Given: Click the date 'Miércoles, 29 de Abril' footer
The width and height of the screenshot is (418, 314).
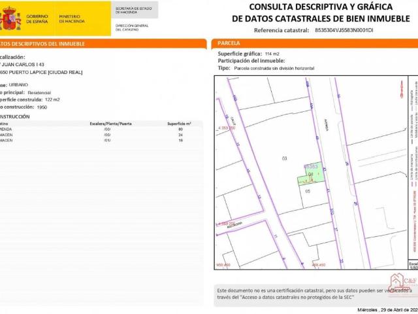Looking at the screenshot, I should (387, 310).
